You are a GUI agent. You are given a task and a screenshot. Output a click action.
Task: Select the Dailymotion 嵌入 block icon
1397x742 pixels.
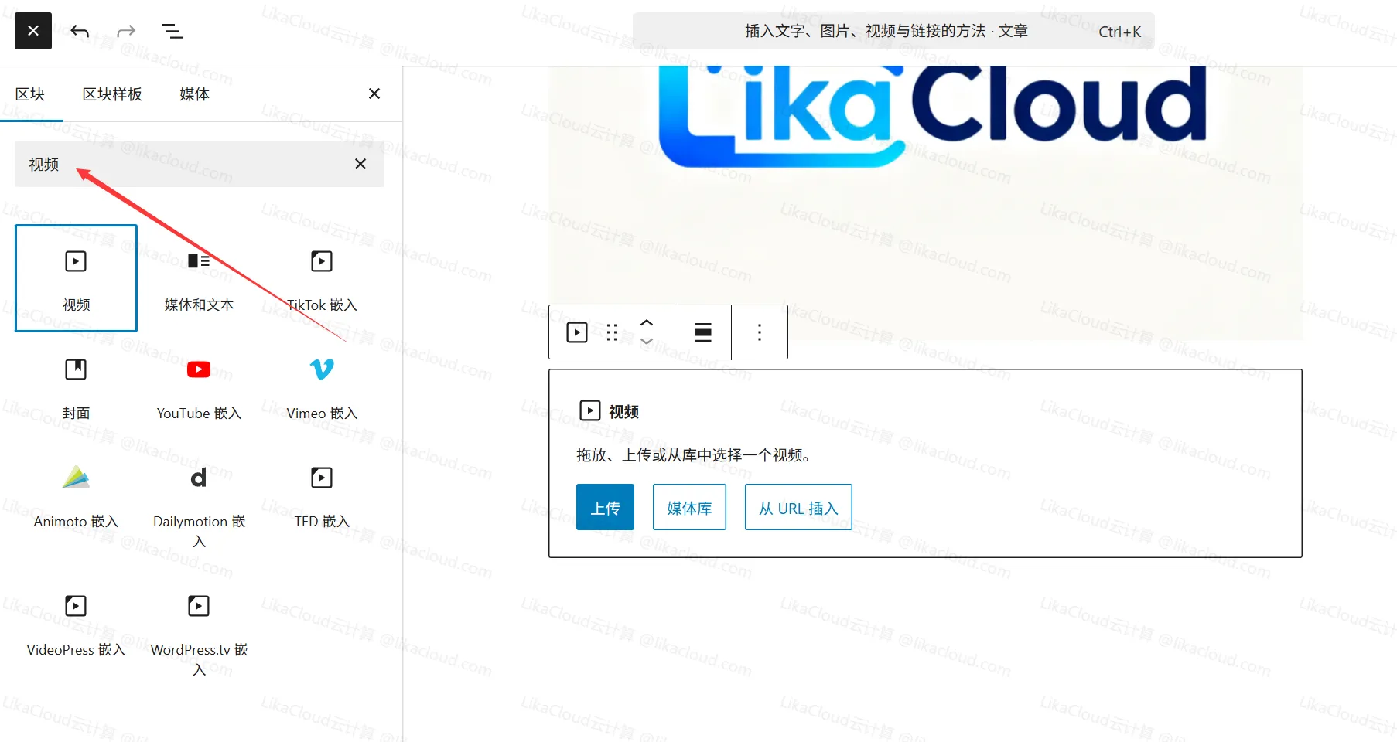click(x=198, y=478)
